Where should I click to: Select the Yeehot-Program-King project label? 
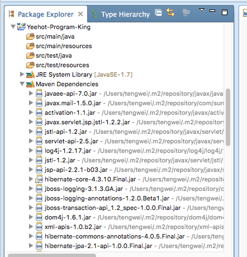pos(59,27)
